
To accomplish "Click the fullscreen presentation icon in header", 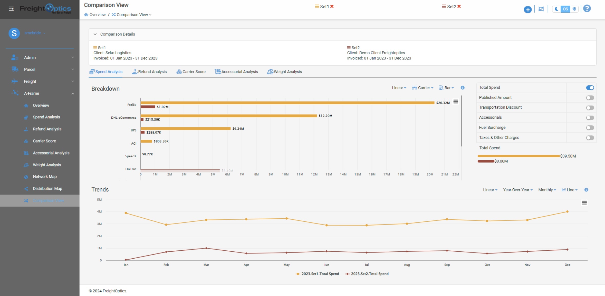I will [x=541, y=9].
